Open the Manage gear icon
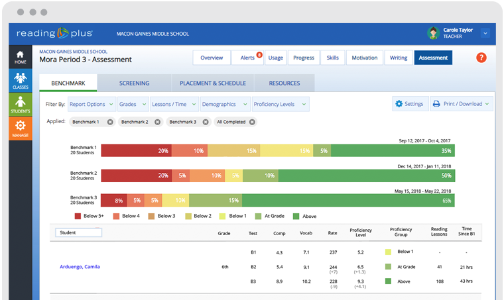504x300 pixels. pos(21,128)
